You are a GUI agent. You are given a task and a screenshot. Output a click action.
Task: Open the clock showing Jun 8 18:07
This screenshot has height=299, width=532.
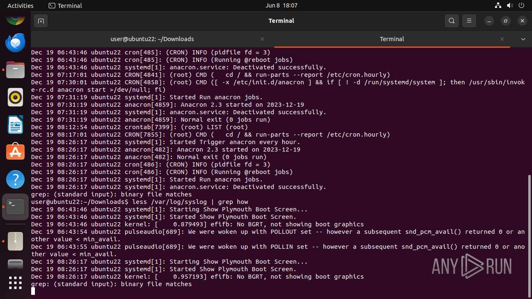pyautogui.click(x=281, y=5)
